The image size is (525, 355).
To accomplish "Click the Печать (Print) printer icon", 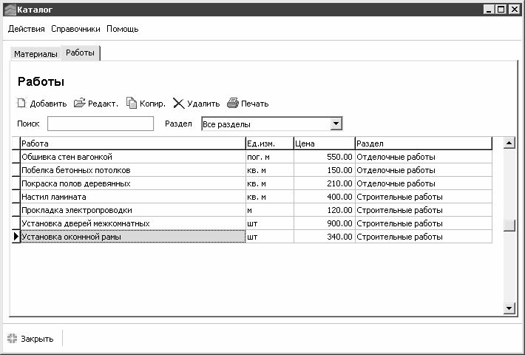I will (x=233, y=104).
